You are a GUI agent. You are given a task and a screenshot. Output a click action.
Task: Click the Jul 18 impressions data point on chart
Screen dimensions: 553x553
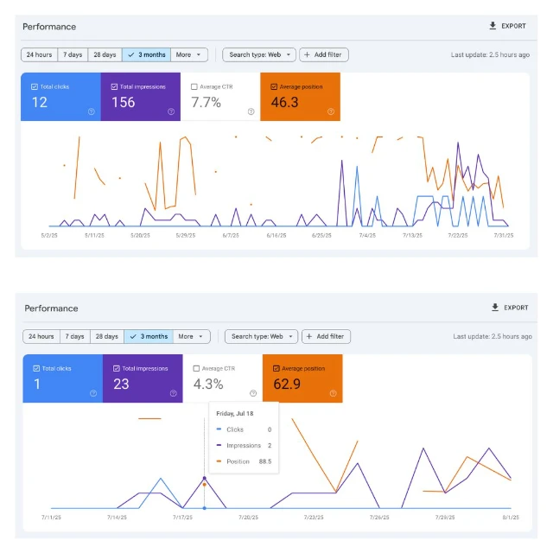[204, 478]
